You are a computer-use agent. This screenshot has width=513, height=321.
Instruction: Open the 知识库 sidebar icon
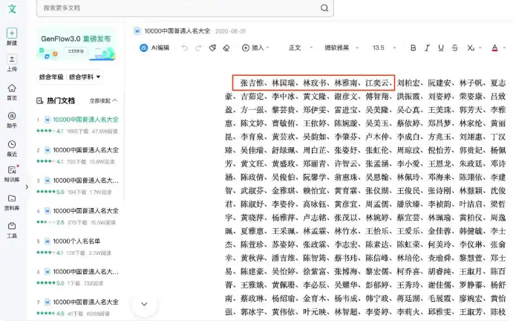[x=12, y=169]
